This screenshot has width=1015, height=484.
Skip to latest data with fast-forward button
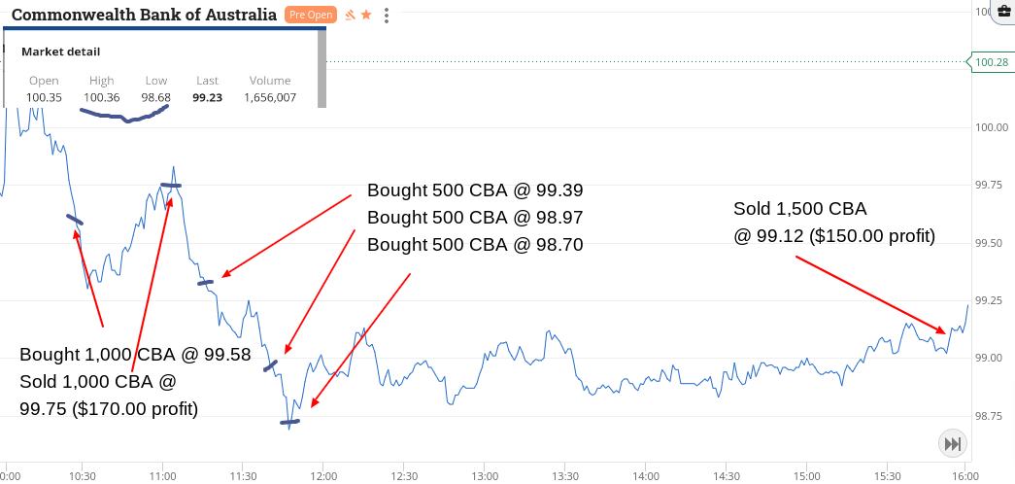(952, 444)
